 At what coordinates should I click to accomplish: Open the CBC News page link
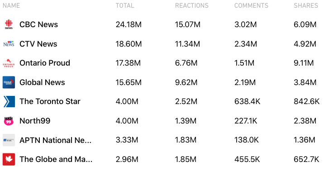coord(38,24)
